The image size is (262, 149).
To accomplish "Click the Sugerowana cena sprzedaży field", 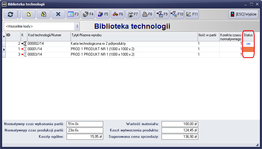I will coord(180,137).
